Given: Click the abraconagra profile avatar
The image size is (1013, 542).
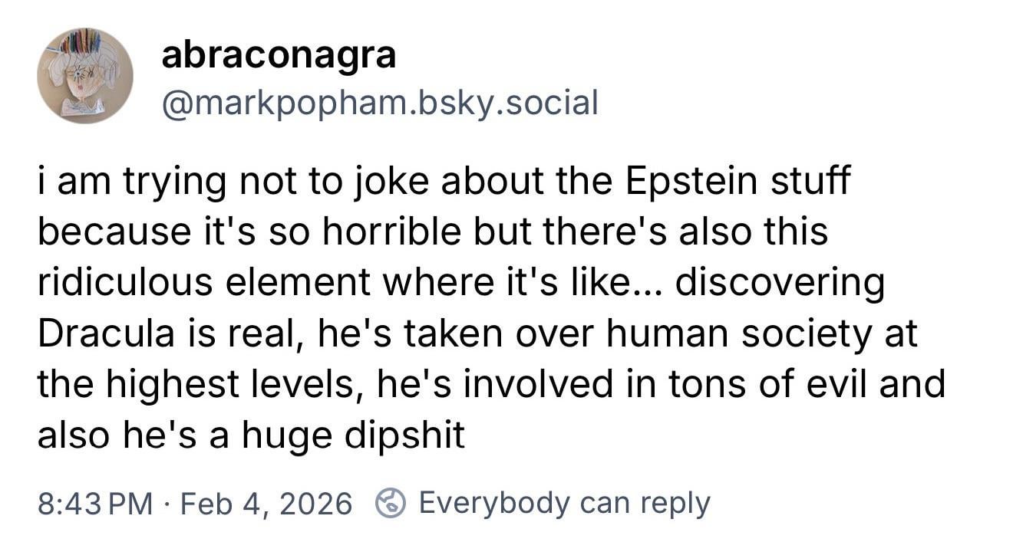Looking at the screenshot, I should [85, 76].
